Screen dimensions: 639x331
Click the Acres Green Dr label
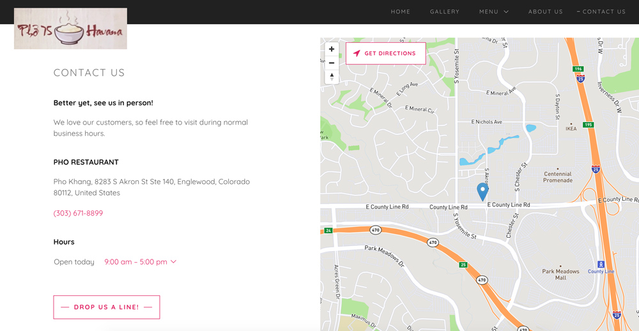click(x=337, y=283)
